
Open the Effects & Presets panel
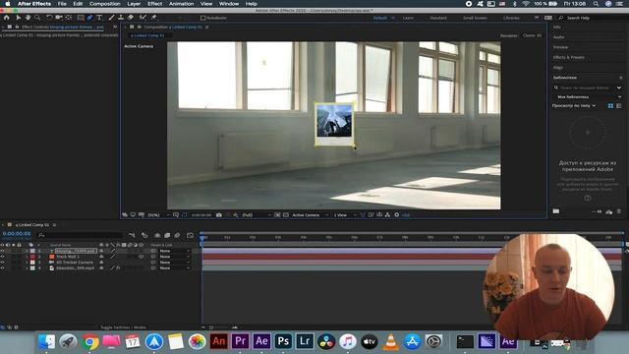[x=568, y=57]
